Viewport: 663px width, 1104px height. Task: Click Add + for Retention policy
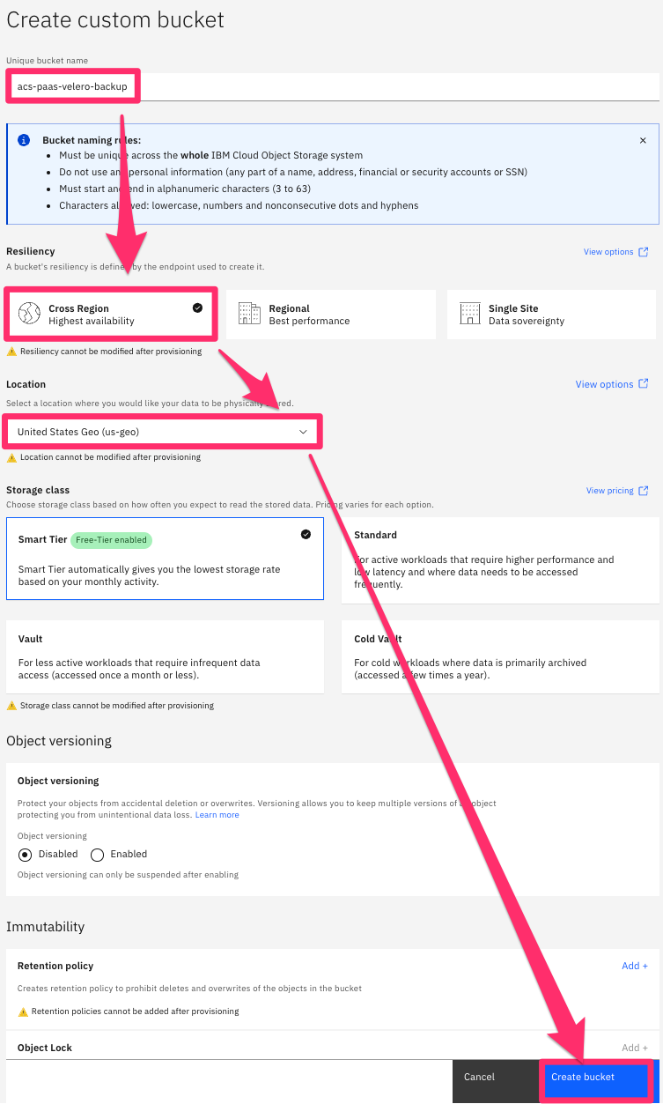[x=635, y=967]
